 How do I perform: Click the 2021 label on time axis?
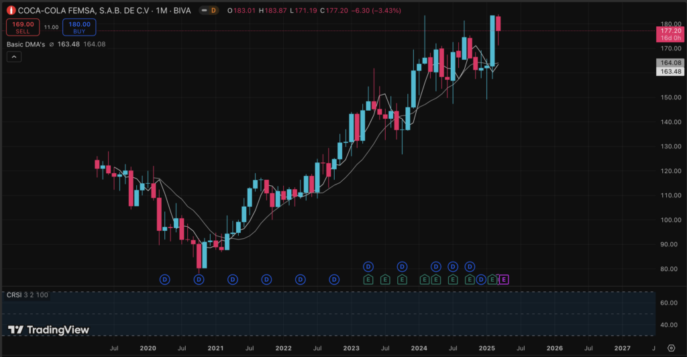[215, 348]
